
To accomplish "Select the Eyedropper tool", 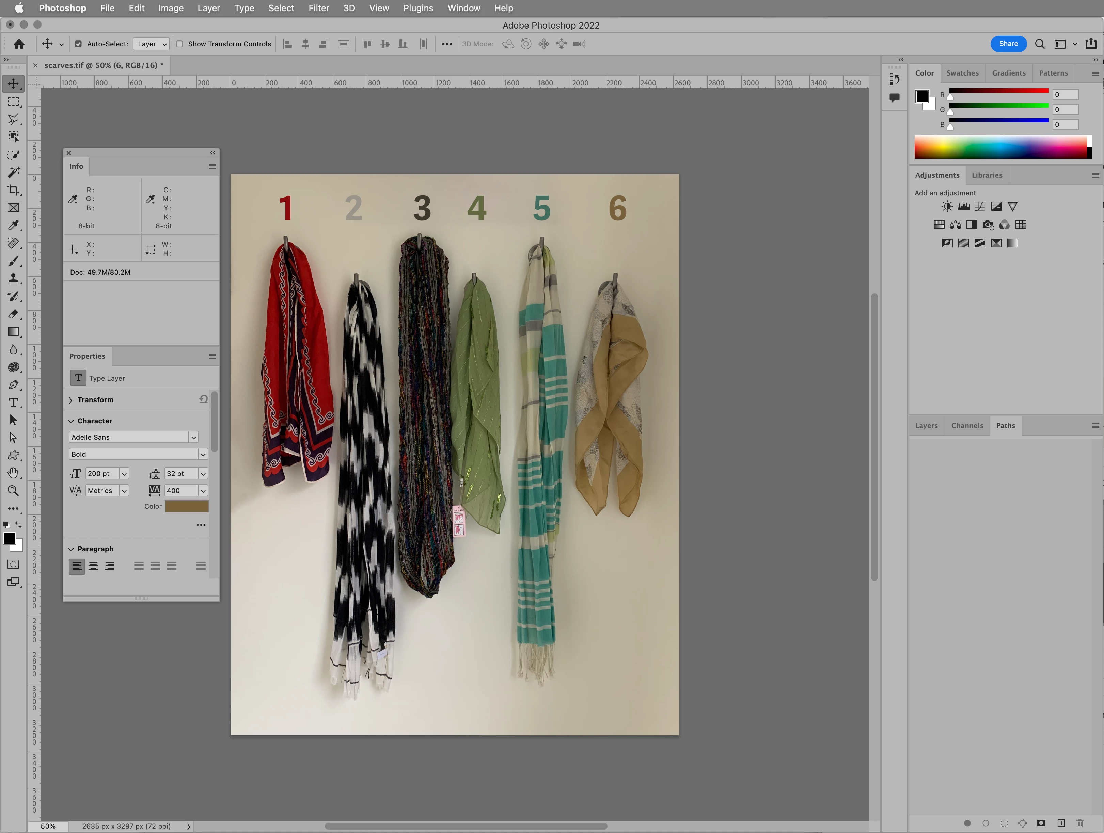I will point(14,226).
